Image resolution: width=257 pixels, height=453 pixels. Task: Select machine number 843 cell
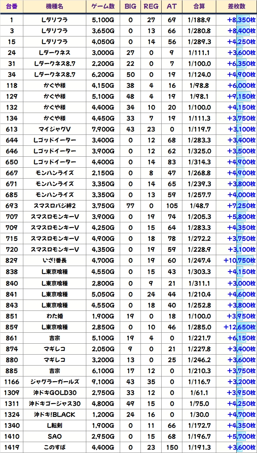point(12,305)
